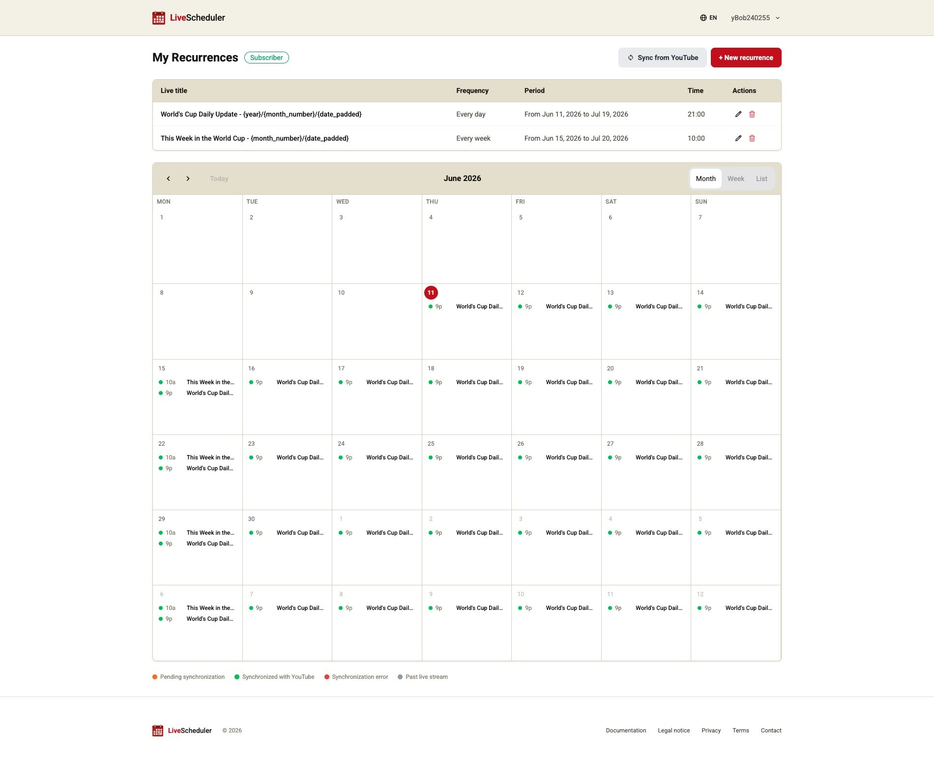The image size is (934, 760).
Task: Click the green Synchronized with YouTube legend dot
Action: 237,677
